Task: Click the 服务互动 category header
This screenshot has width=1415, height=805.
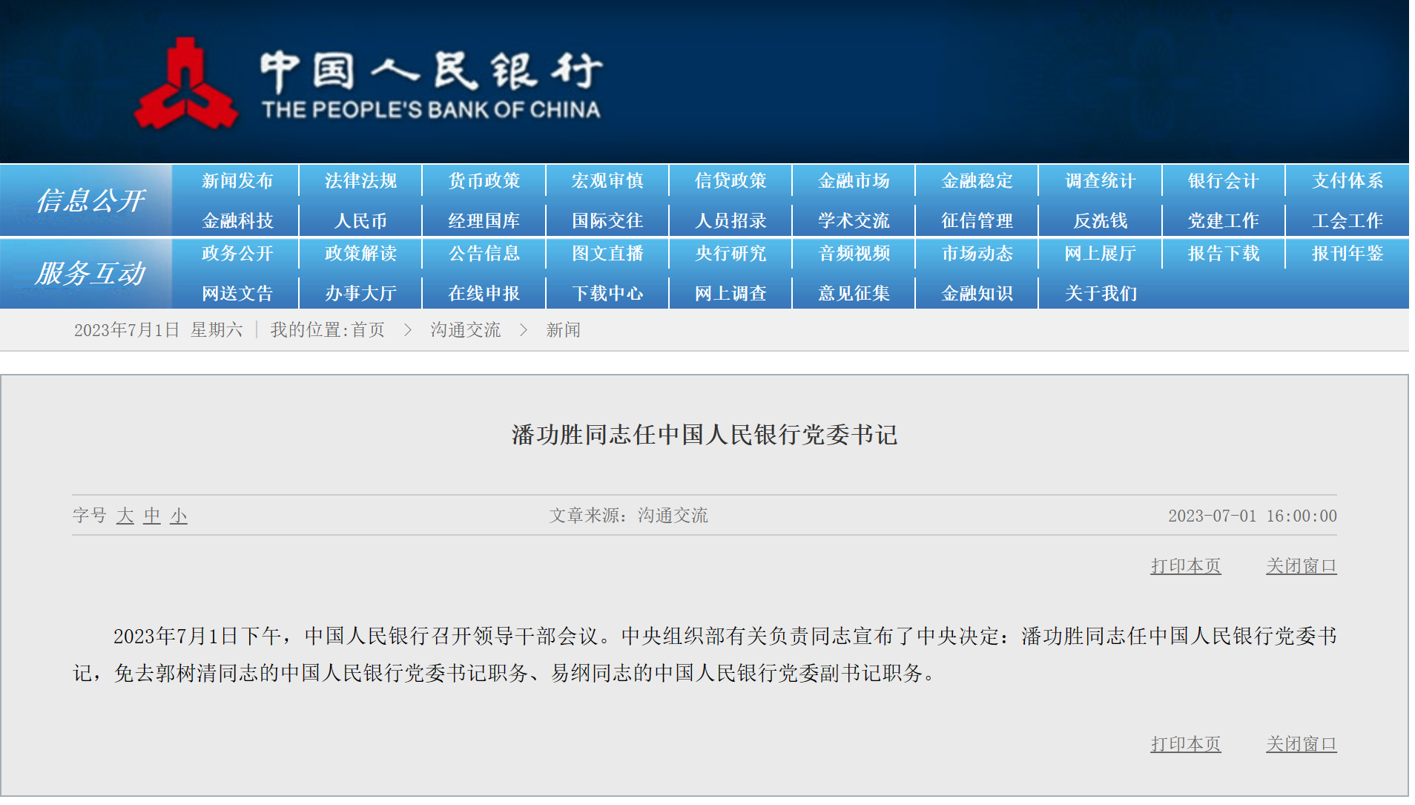Action: click(x=90, y=274)
